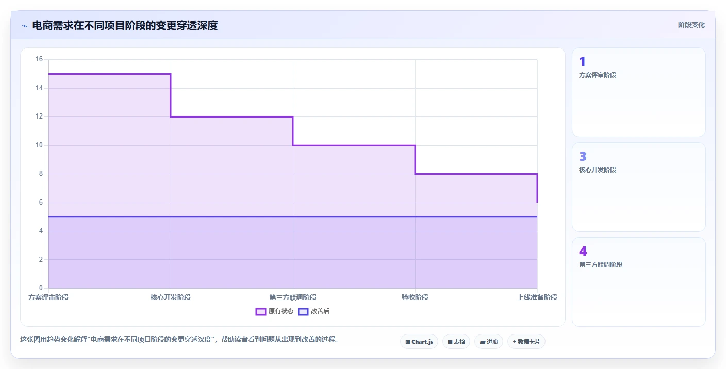Select the 表格 tag
The height and width of the screenshot is (369, 726).
(x=456, y=342)
